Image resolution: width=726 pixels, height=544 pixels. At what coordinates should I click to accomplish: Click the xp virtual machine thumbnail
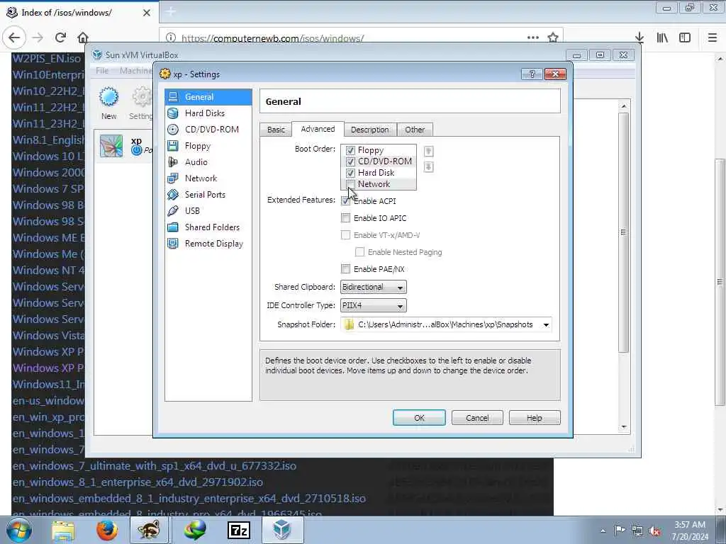point(111,146)
